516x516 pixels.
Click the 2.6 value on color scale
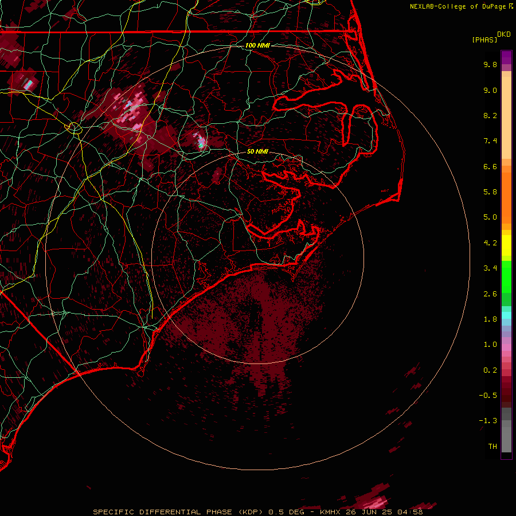(490, 294)
